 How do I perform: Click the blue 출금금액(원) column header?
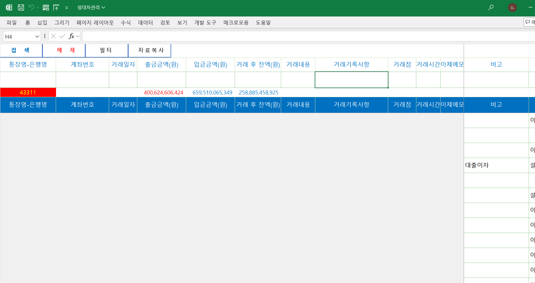point(162,105)
